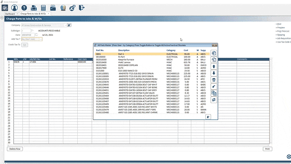Click the crystal ball globe icon

coord(63,8)
